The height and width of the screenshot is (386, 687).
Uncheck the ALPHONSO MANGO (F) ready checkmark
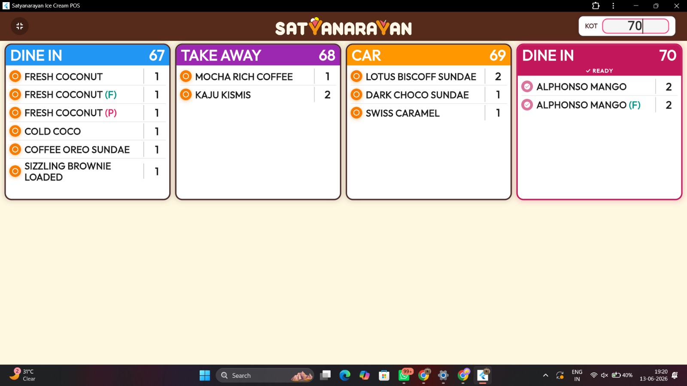(527, 105)
